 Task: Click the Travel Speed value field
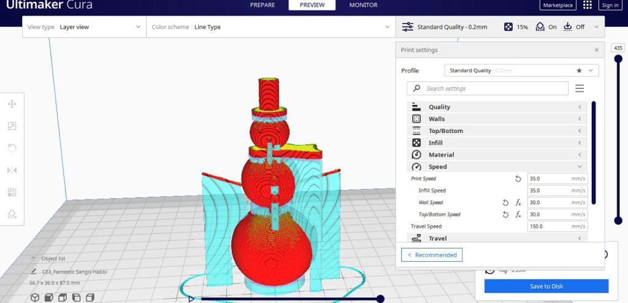tap(557, 226)
